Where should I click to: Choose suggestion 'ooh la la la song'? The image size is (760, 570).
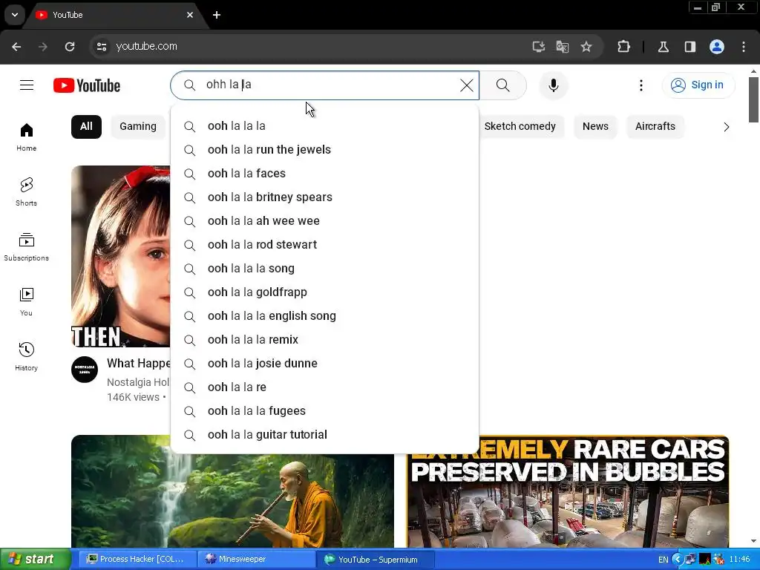click(325, 269)
